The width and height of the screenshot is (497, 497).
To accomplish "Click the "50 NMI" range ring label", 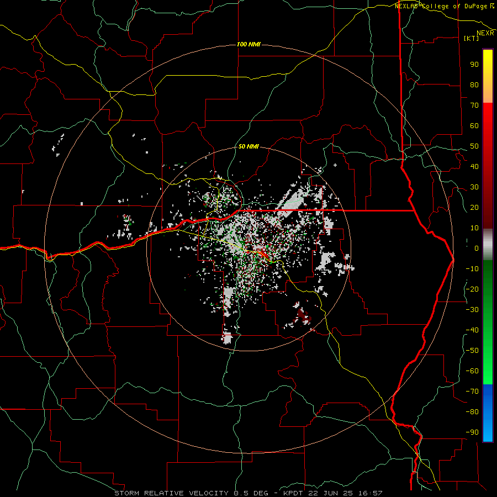I will tap(248, 146).
